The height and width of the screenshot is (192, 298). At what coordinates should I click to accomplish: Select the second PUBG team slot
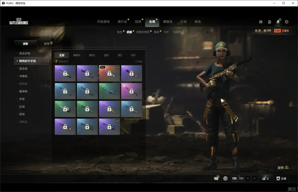click(241, 178)
